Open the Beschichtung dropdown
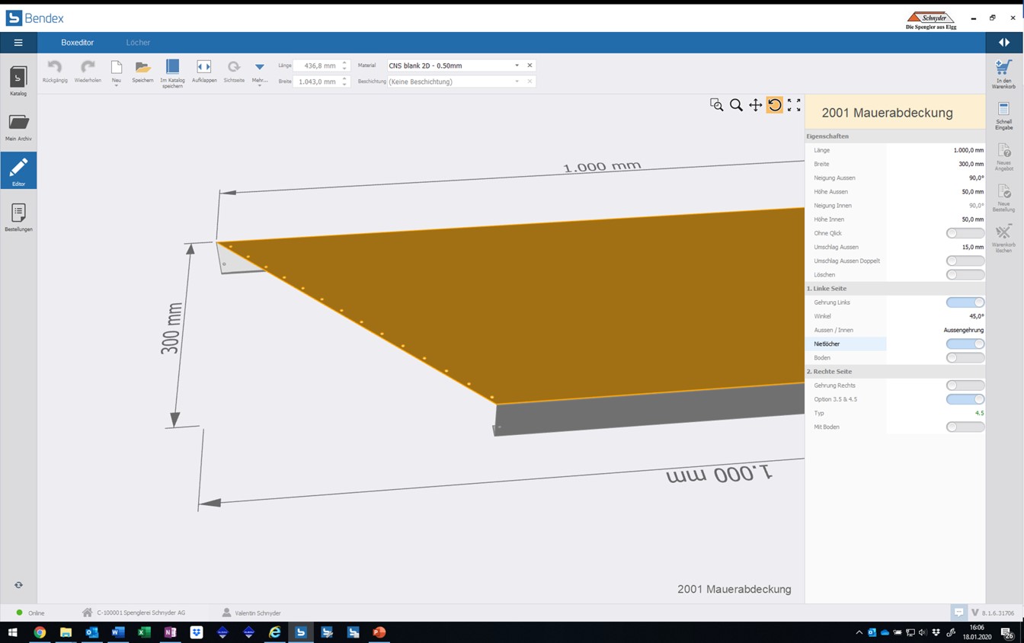This screenshot has width=1024, height=643. [517, 82]
